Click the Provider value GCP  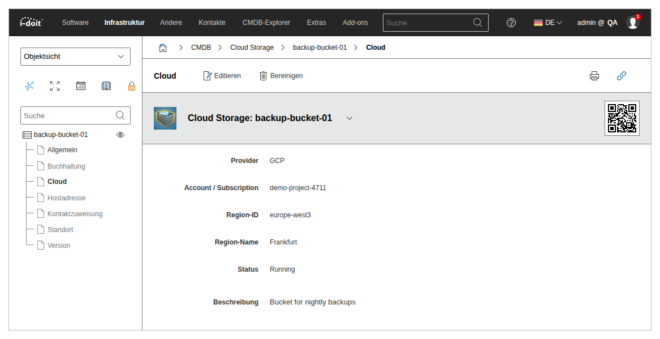pyautogui.click(x=277, y=161)
